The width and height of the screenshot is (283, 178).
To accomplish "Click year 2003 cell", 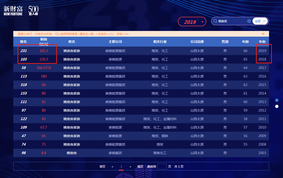I will coord(262,153).
